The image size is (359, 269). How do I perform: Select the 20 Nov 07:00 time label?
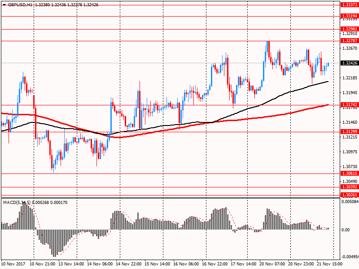coord(272,264)
